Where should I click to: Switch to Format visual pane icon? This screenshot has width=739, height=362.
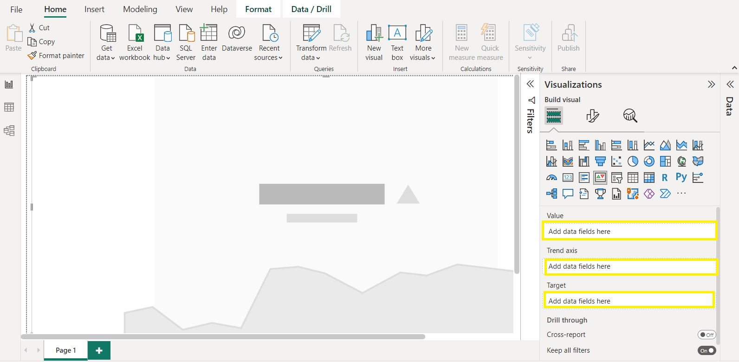[592, 116]
